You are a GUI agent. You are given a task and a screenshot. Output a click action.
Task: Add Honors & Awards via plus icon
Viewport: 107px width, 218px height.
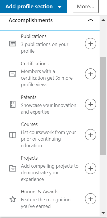tap(90, 199)
